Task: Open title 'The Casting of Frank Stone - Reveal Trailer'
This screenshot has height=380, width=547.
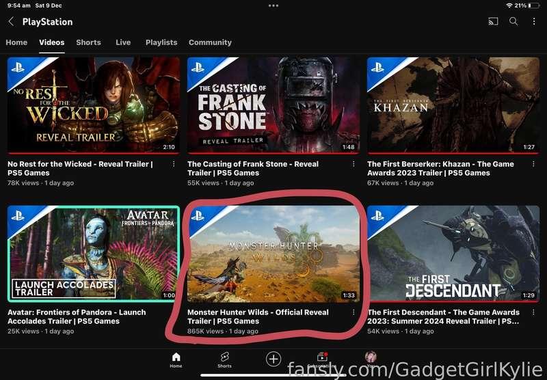Action: (x=253, y=168)
